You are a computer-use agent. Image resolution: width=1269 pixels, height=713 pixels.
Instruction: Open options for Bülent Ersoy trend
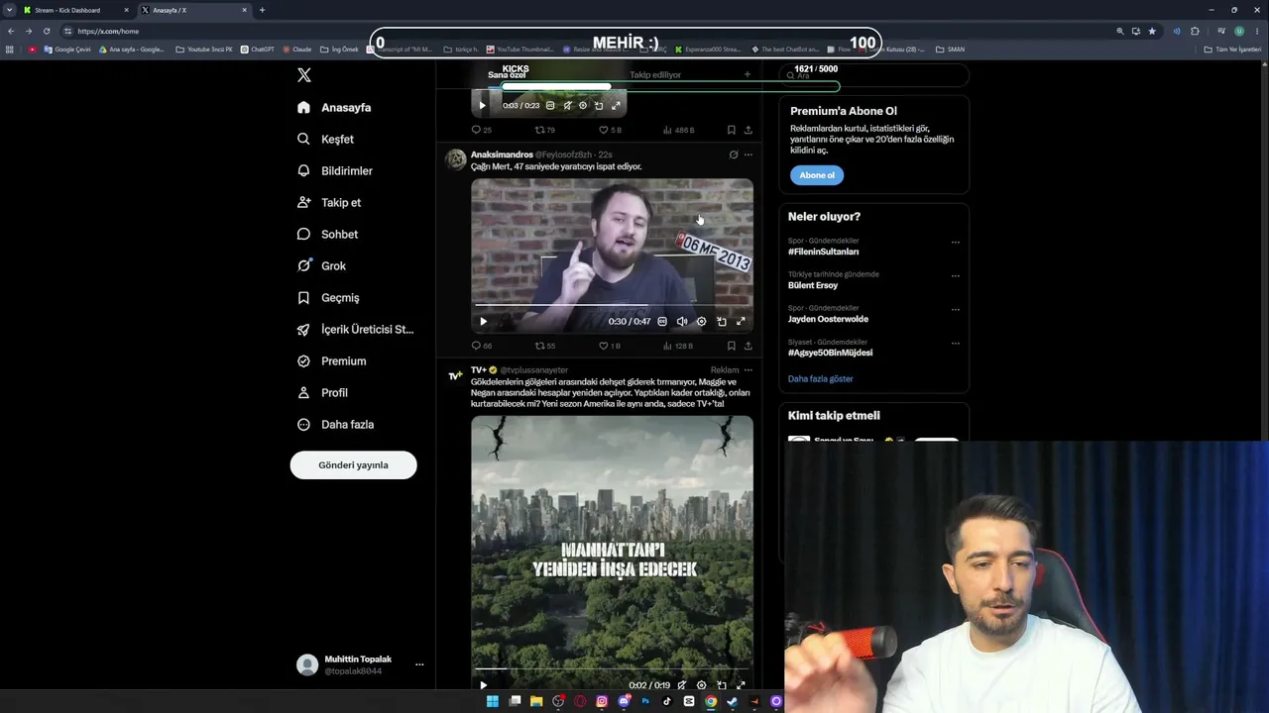tap(956, 275)
